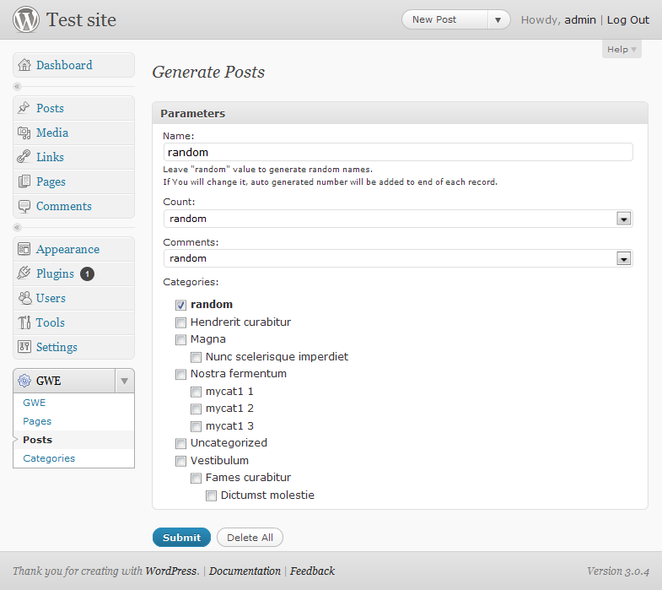Click the Tools wrench icon
This screenshot has height=590, width=662.
click(24, 322)
